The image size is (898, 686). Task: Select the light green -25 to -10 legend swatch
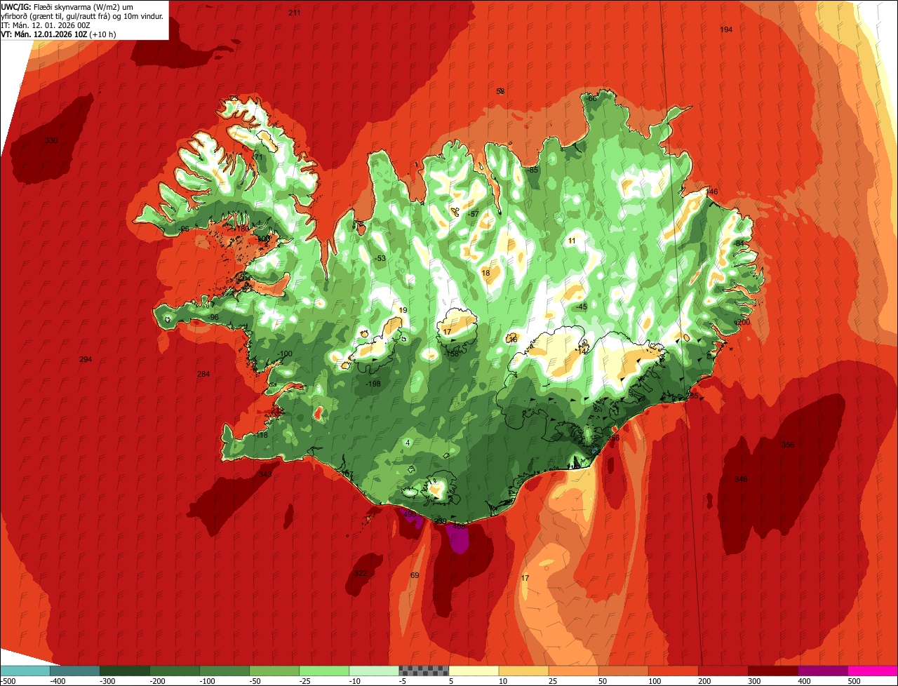(324, 671)
